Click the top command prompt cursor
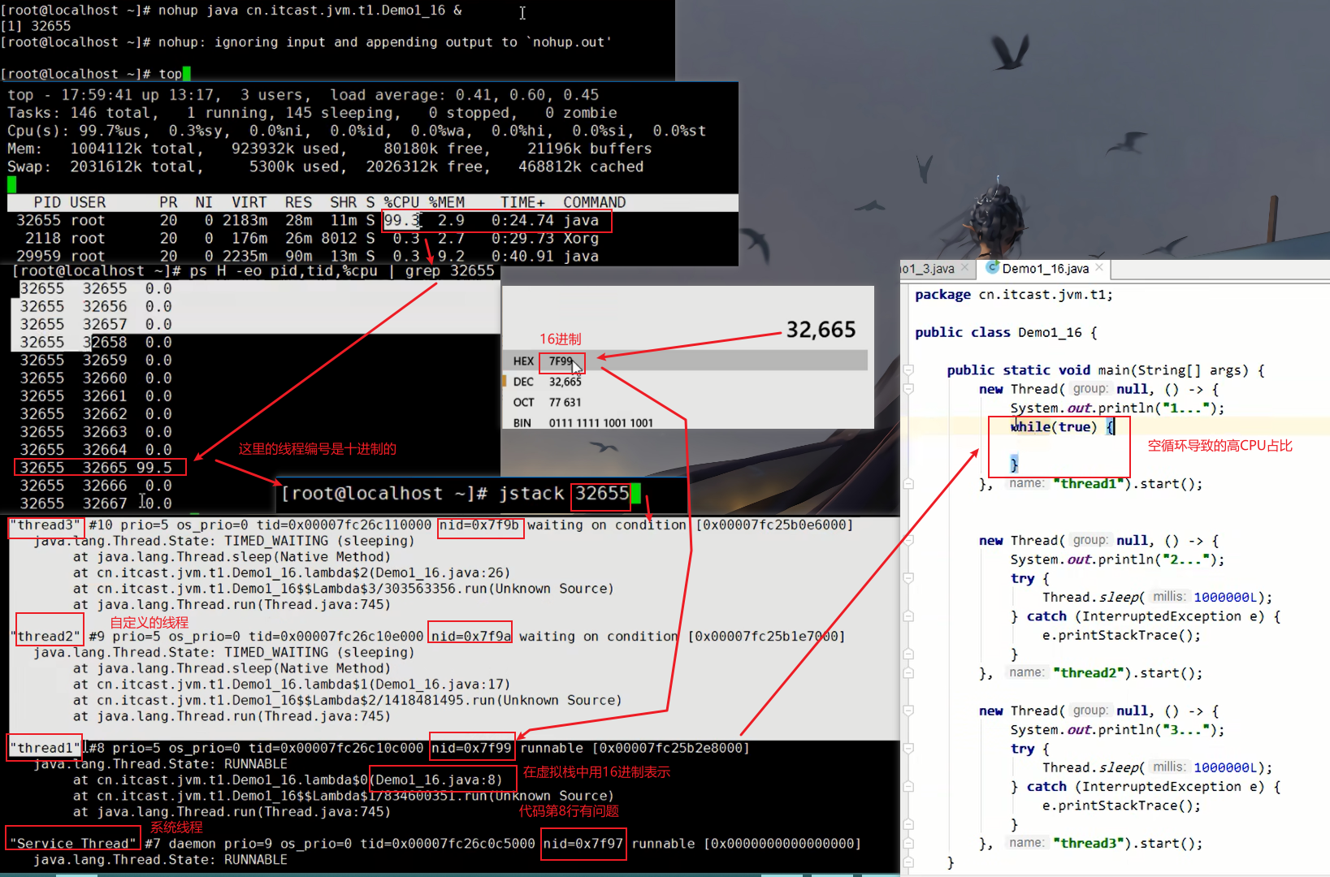Image resolution: width=1330 pixels, height=877 pixels. 187,74
